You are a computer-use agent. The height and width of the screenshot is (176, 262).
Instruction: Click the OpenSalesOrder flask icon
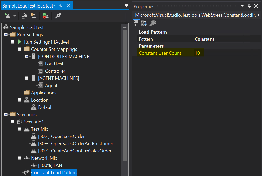click(34, 136)
